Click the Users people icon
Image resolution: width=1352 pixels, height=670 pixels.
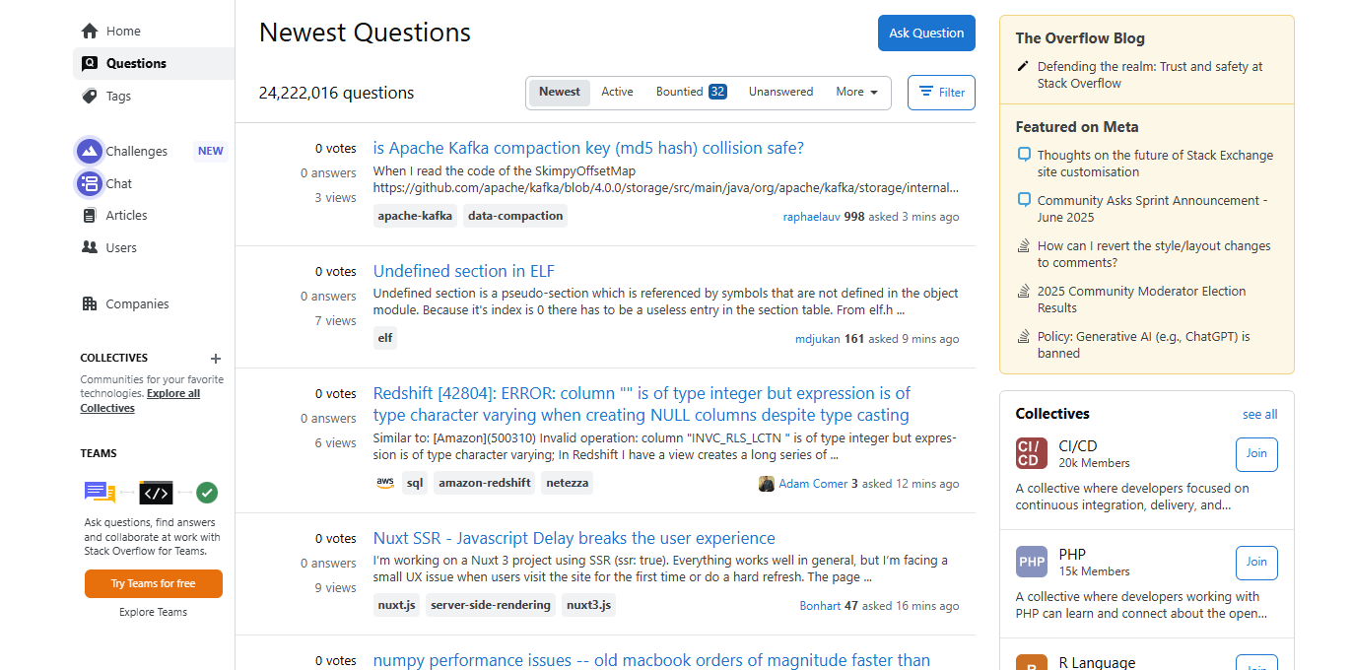tap(90, 248)
